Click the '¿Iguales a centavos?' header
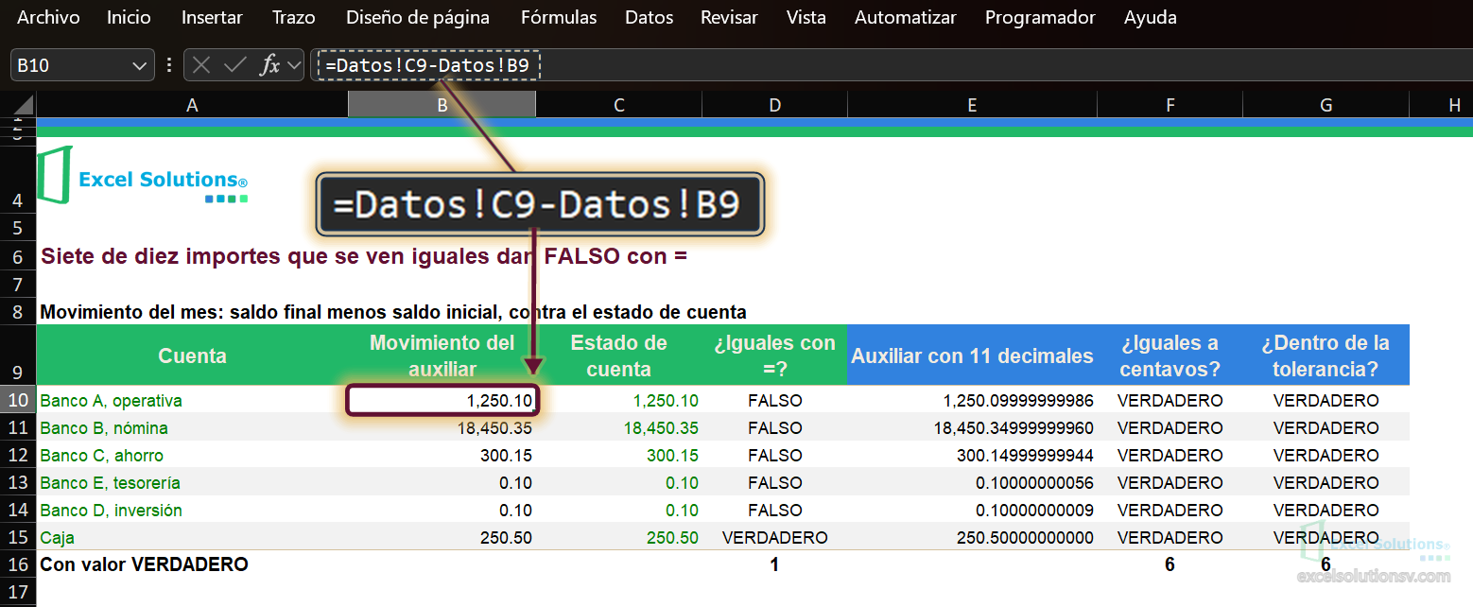Image resolution: width=1473 pixels, height=607 pixels. [1170, 356]
